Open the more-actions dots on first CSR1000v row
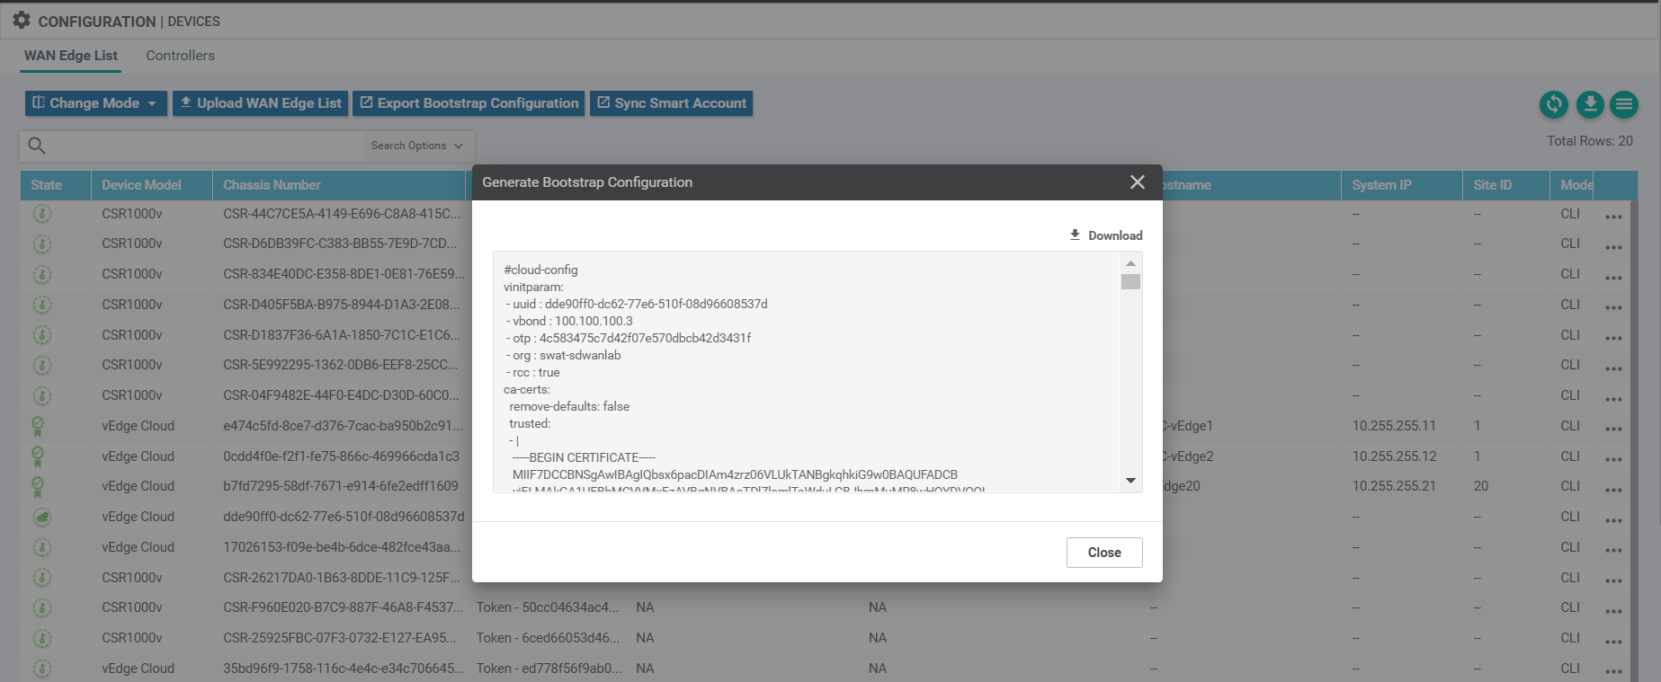This screenshot has width=1661, height=682. click(1613, 217)
